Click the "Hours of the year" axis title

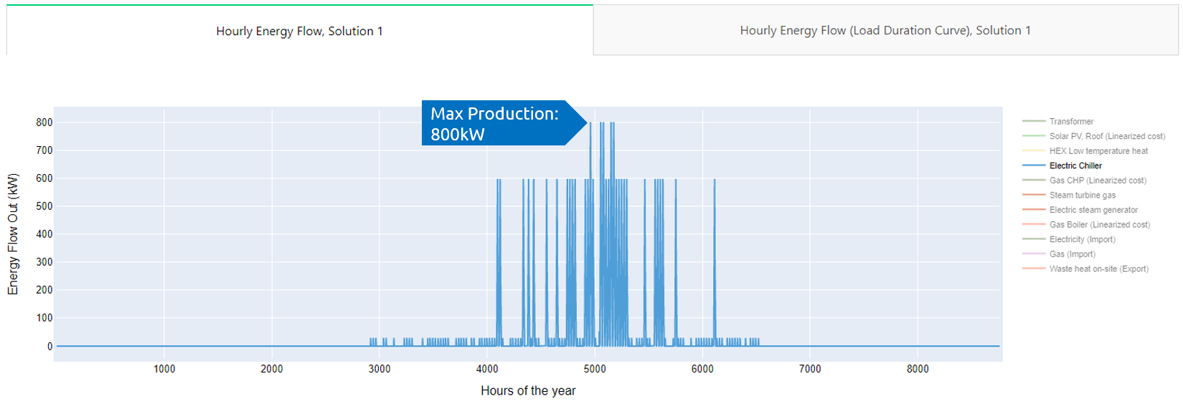point(528,390)
